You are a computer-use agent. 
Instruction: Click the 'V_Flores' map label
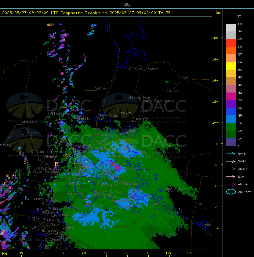[46, 246]
